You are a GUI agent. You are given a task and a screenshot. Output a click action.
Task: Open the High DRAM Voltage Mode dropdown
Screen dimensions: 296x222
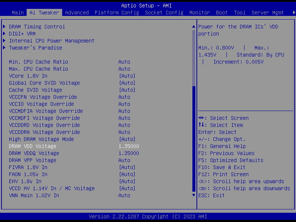pos(127,139)
